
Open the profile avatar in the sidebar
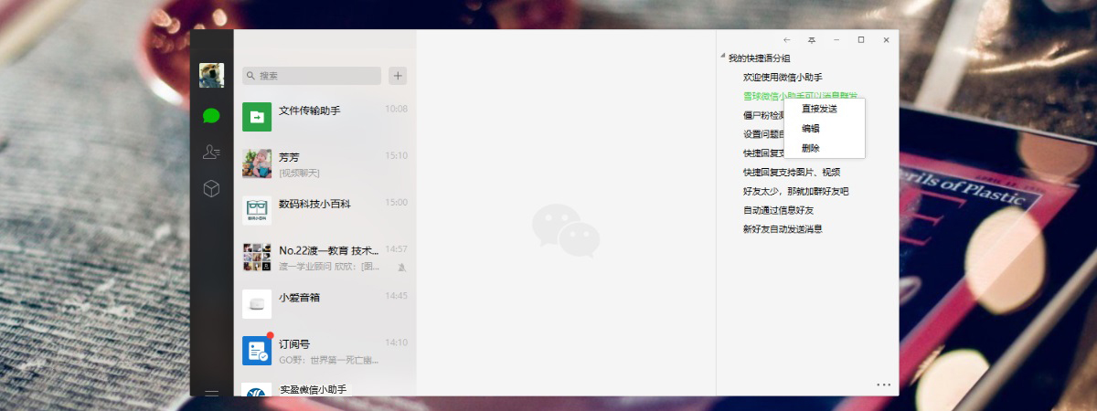(211, 76)
